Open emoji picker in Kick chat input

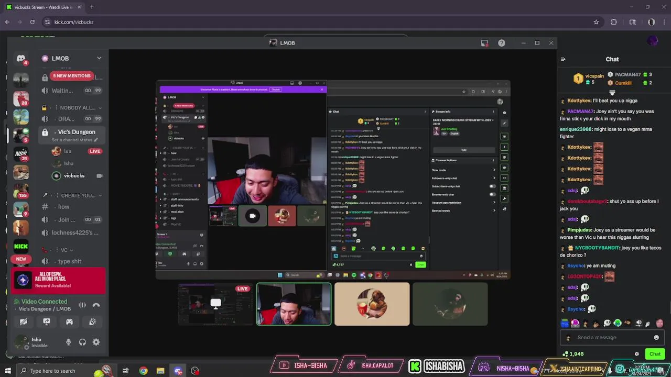click(656, 338)
